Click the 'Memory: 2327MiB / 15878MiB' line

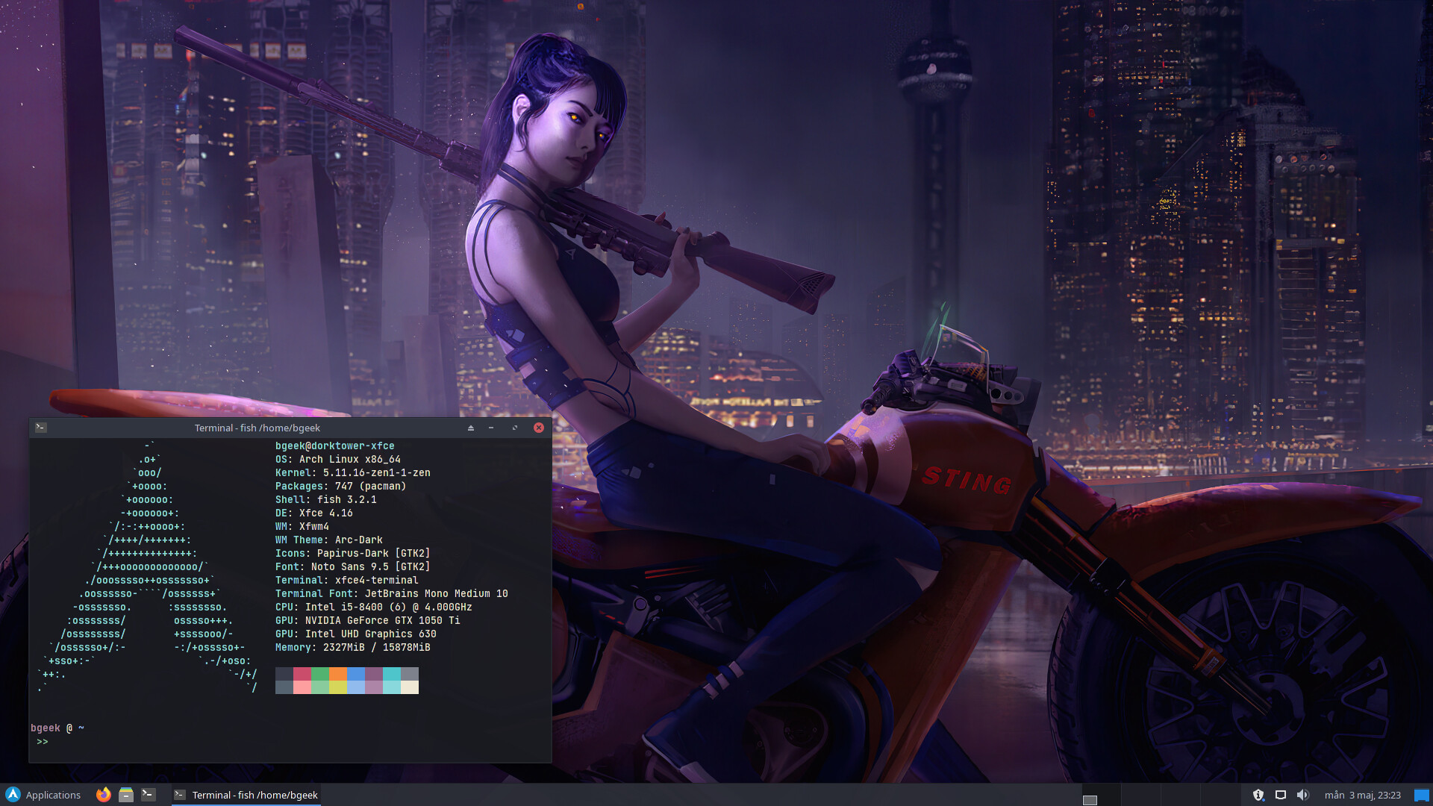tap(353, 647)
